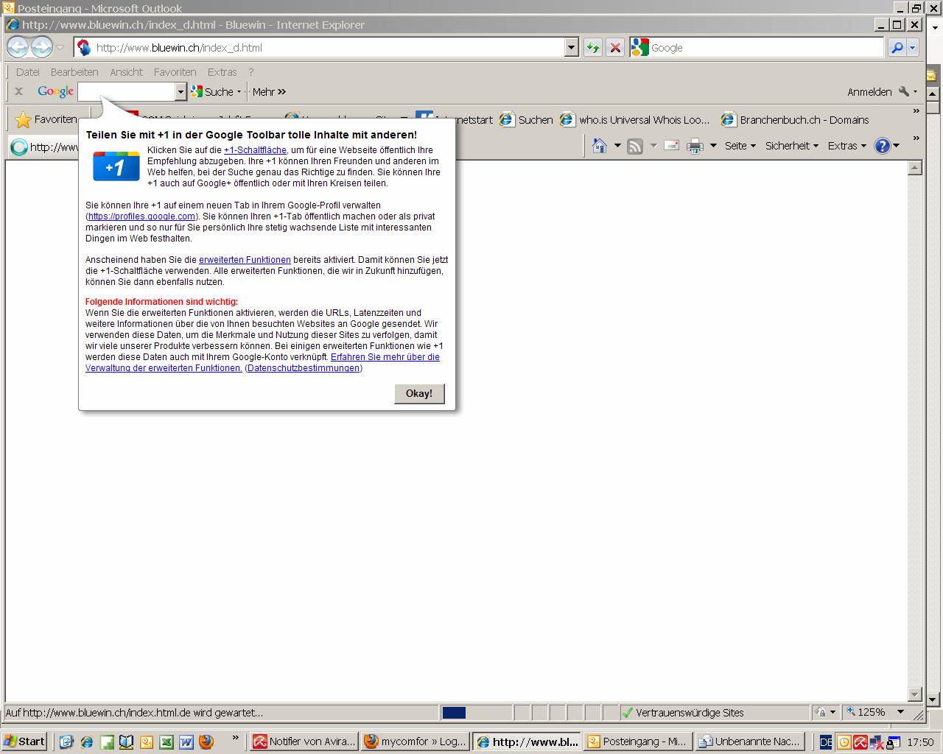The image size is (943, 754).
Task: Open the IE help question mark icon
Action: 882,146
